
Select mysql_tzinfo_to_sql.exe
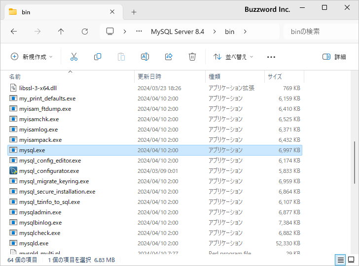coord(155,202)
